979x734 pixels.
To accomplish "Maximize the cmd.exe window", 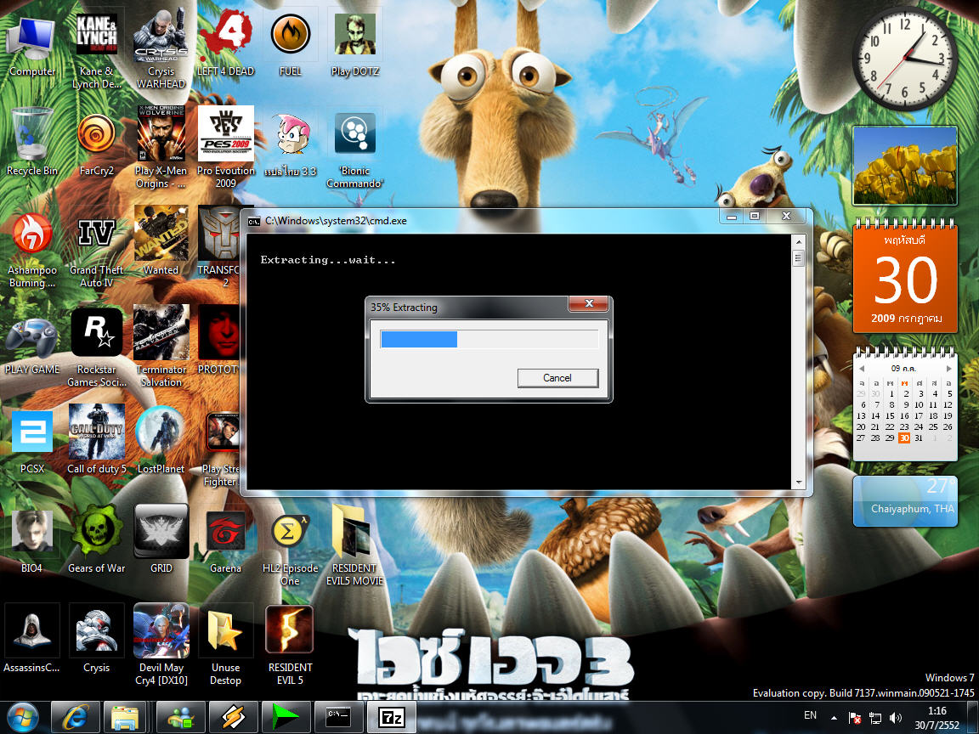I will pos(755,216).
